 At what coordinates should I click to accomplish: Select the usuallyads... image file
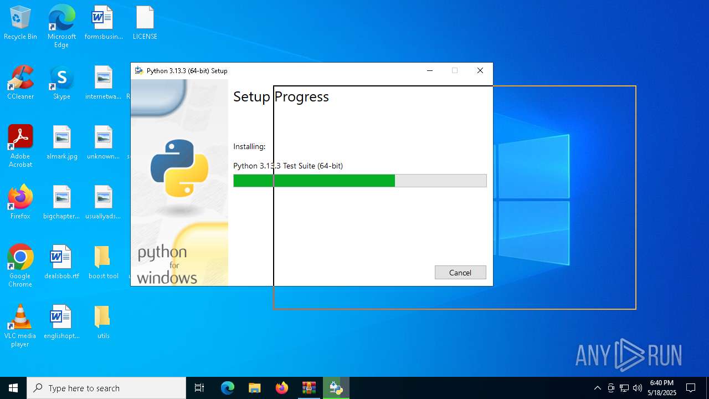point(104,203)
